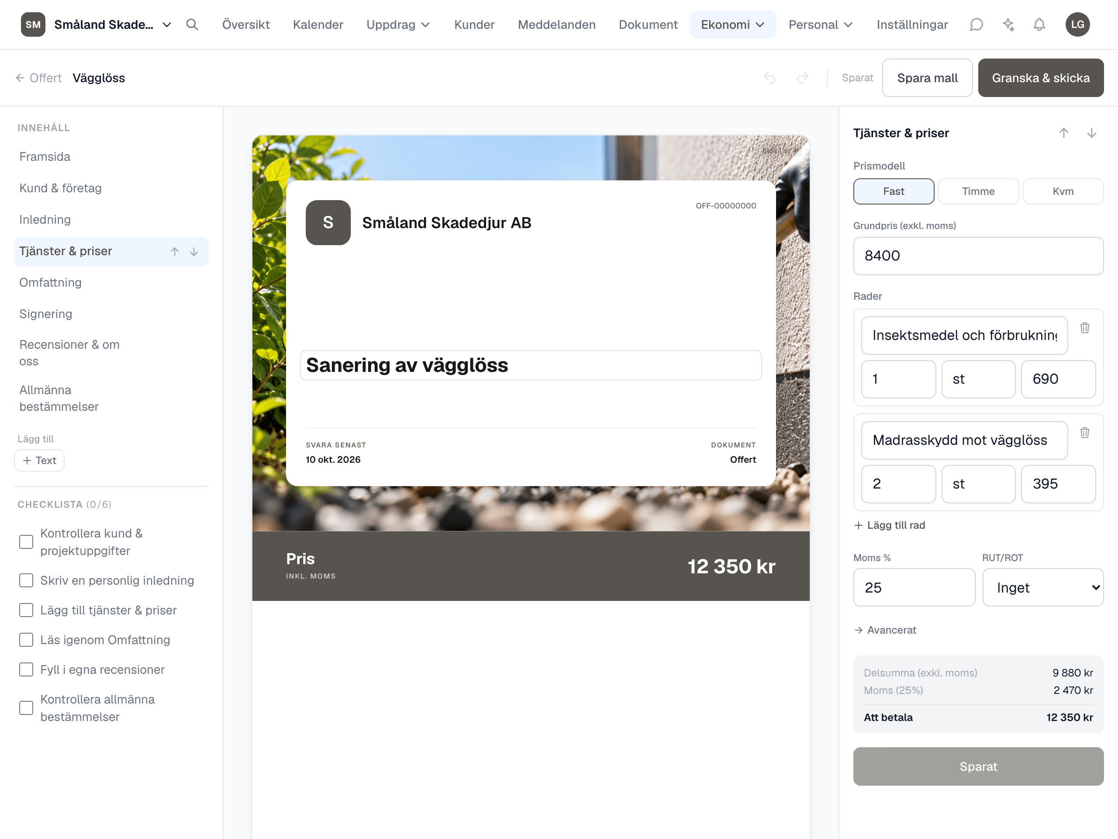The width and height of the screenshot is (1118, 839).
Task: Move Tjänster & priser down in sidebar
Action: click(194, 251)
